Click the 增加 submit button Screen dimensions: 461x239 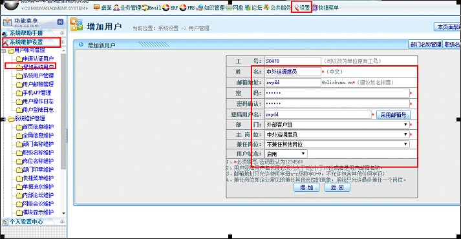[x=306, y=187]
